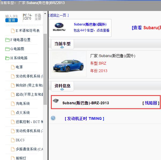Click the 年份:2013 text
The width and height of the screenshot is (161, 160).
coord(99,71)
